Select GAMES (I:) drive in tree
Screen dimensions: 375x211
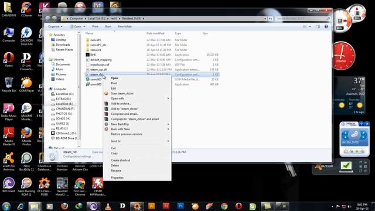[x=62, y=124]
